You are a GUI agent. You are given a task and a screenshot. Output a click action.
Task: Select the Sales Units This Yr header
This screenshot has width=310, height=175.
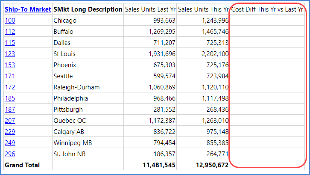click(203, 9)
